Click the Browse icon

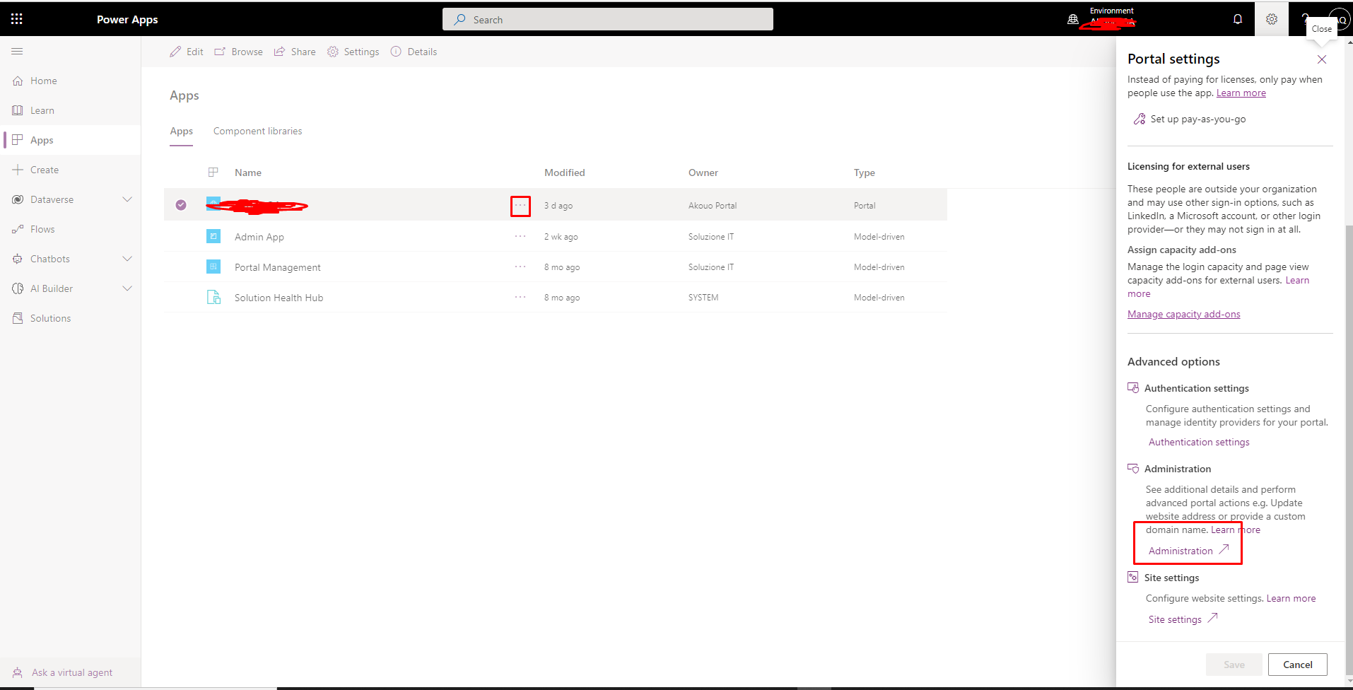219,51
